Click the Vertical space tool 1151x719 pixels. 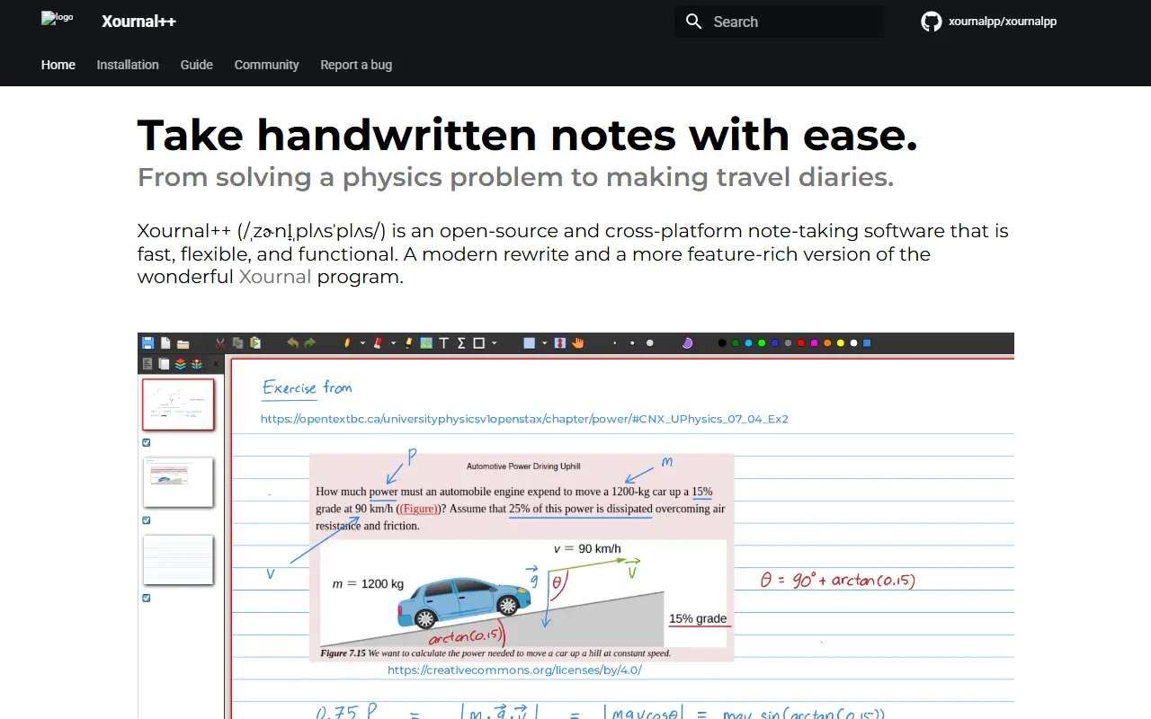pos(560,343)
